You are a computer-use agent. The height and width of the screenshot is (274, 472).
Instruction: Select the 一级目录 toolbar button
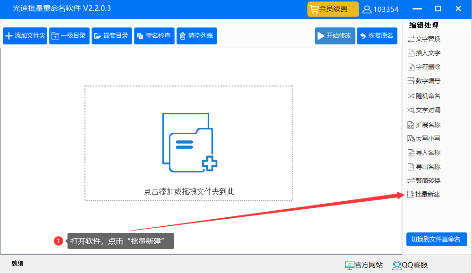tap(69, 36)
